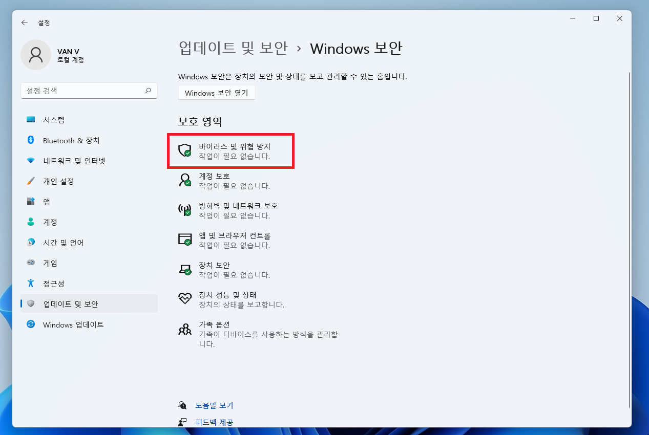Click the person icon for 계정 보호
Screen dimensions: 649x435
[184, 180]
